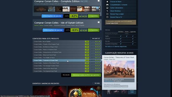Open the BONUS CHALLENGES event thumbnail
The height and width of the screenshot is (97, 172).
pos(85,92)
